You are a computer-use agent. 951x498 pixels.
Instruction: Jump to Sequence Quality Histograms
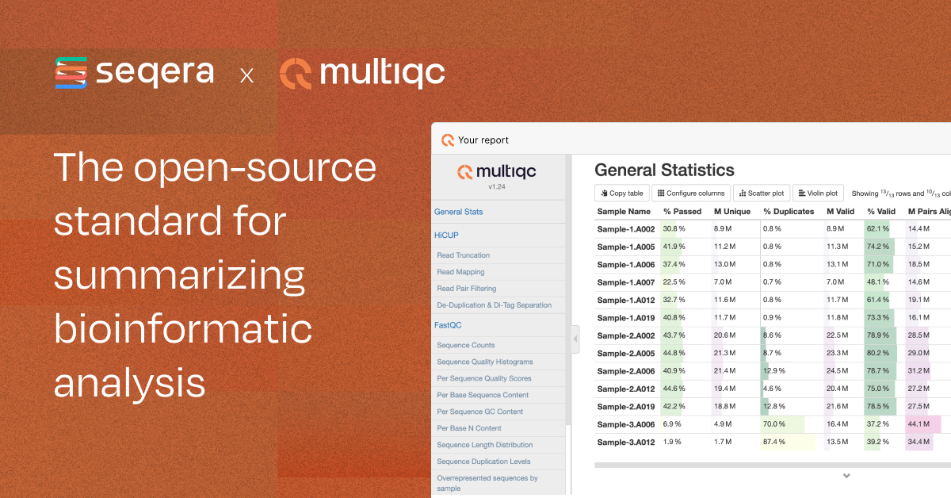tap(485, 362)
